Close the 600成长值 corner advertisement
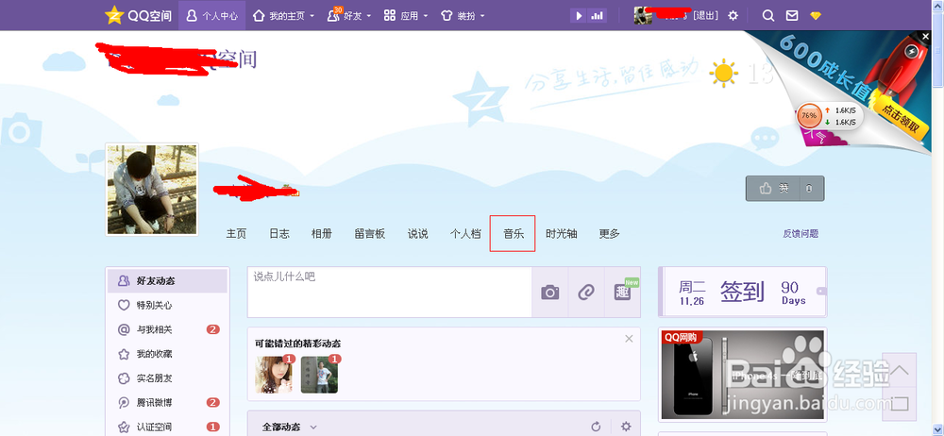The height and width of the screenshot is (436, 944). 926,37
